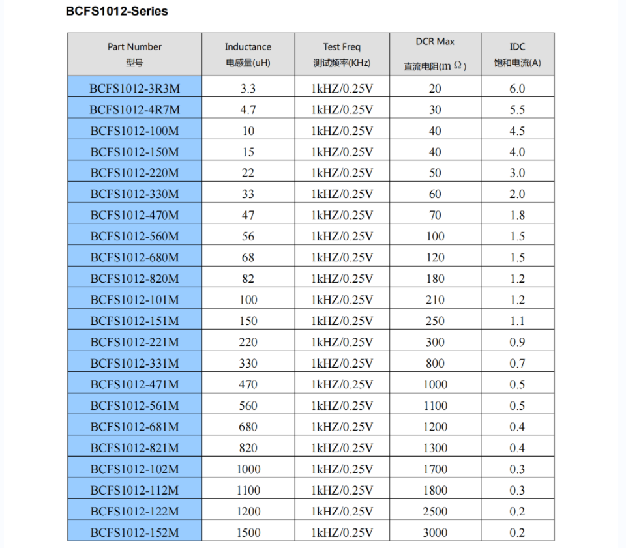Click the Part Number column header
Screen dimensions: 626x548
[x=134, y=54]
